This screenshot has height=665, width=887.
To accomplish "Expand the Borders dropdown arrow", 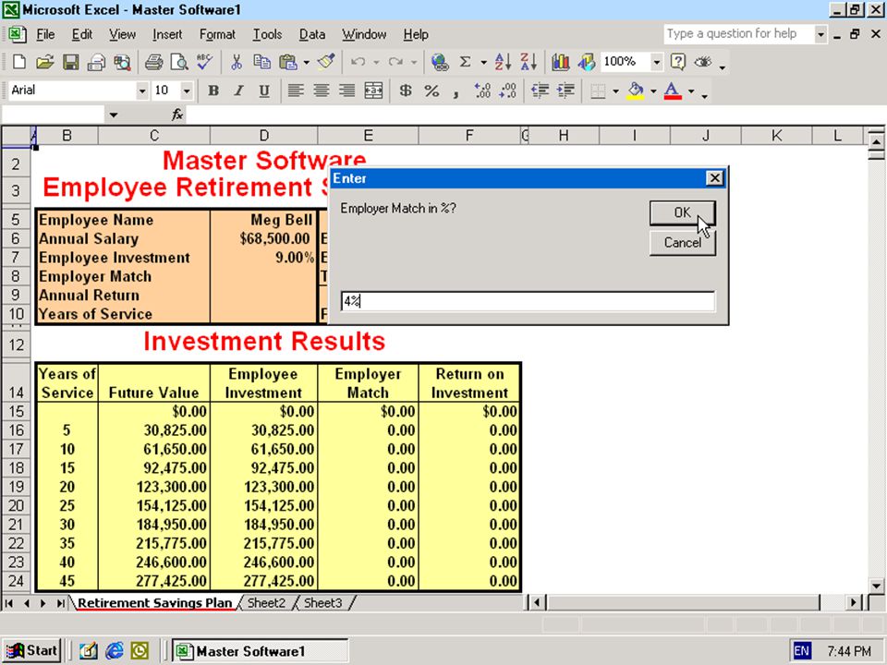I will (615, 91).
